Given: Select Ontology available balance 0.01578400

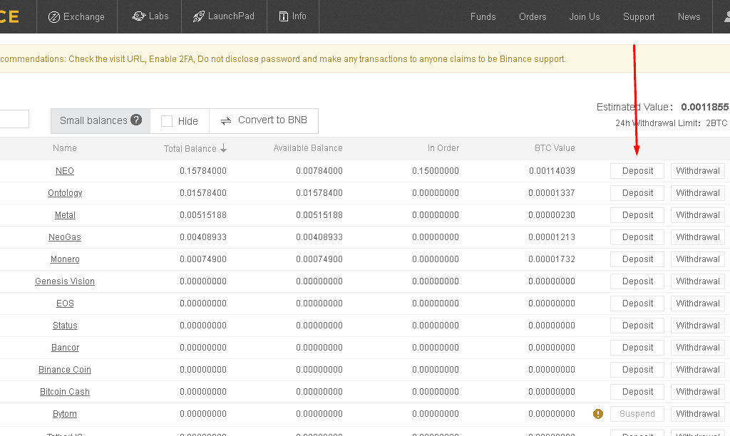Looking at the screenshot, I should [x=319, y=193].
